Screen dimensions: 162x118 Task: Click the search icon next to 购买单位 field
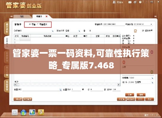[53, 31]
